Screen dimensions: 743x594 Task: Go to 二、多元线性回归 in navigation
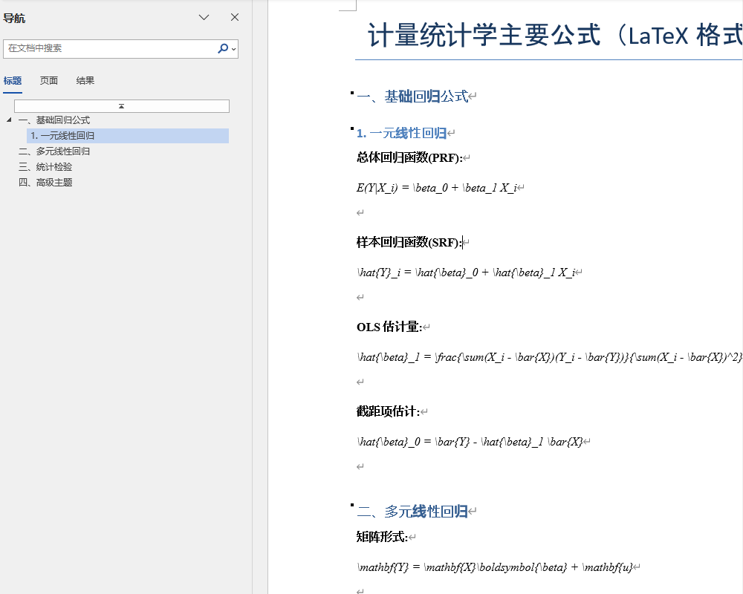pyautogui.click(x=54, y=151)
